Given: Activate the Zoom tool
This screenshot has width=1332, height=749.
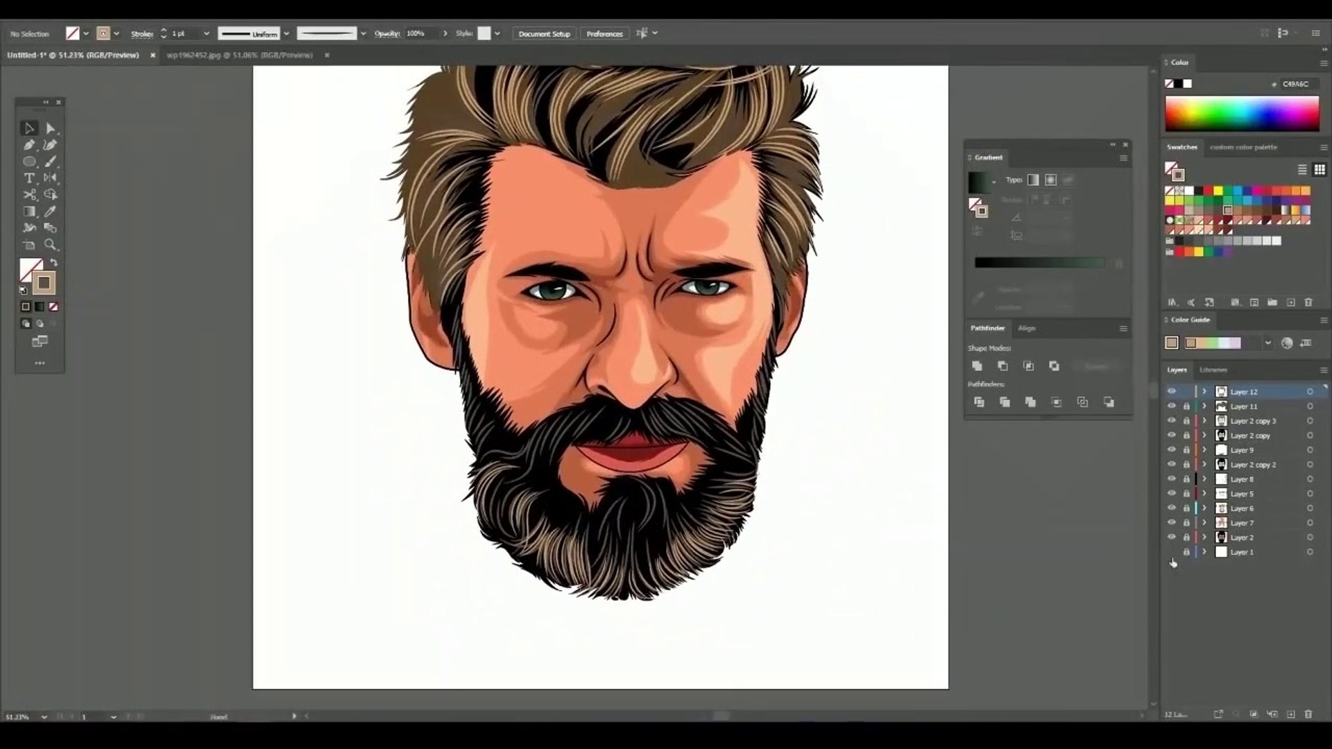Looking at the screenshot, I should [x=50, y=245].
